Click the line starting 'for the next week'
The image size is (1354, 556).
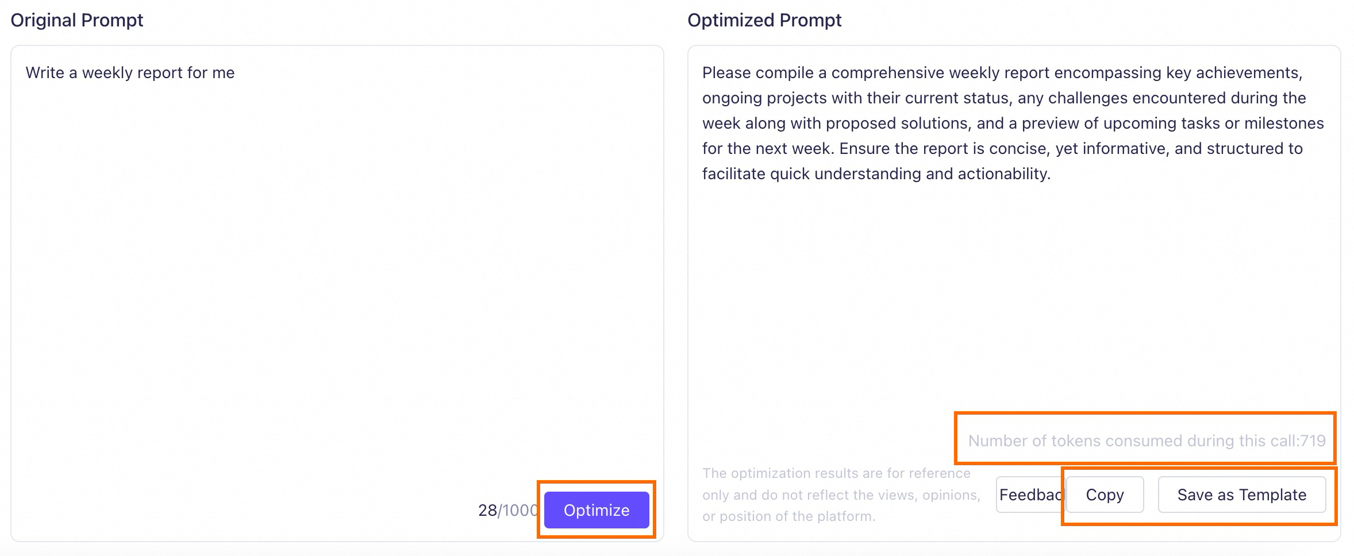click(x=1002, y=149)
